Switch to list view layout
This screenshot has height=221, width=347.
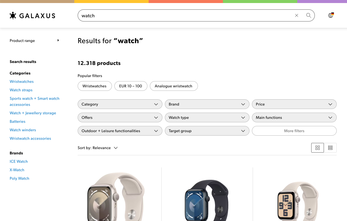[x=330, y=148]
